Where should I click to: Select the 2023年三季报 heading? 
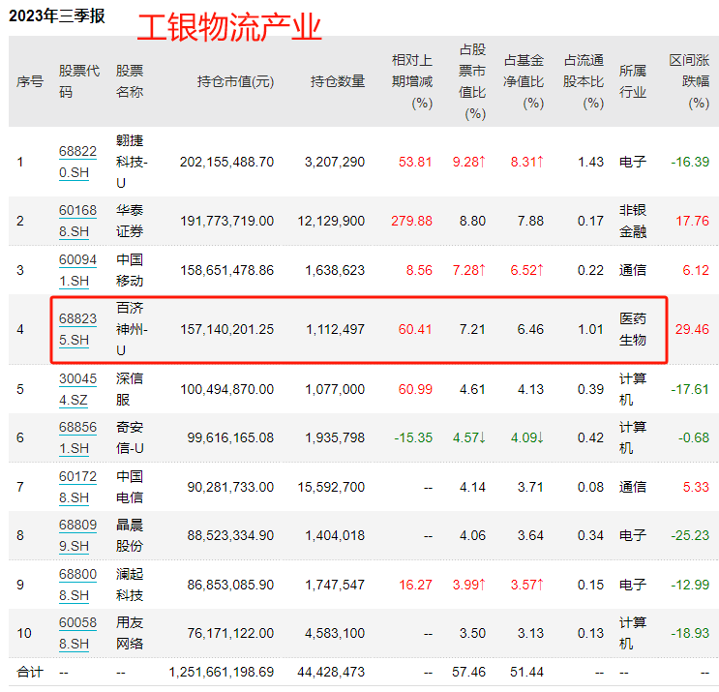57,16
